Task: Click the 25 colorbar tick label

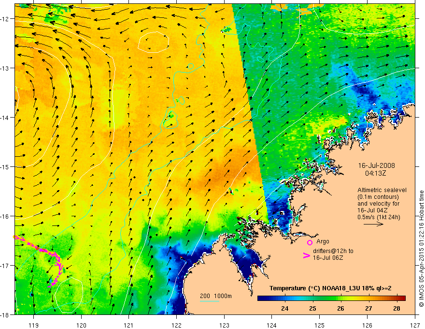Action: click(x=312, y=308)
